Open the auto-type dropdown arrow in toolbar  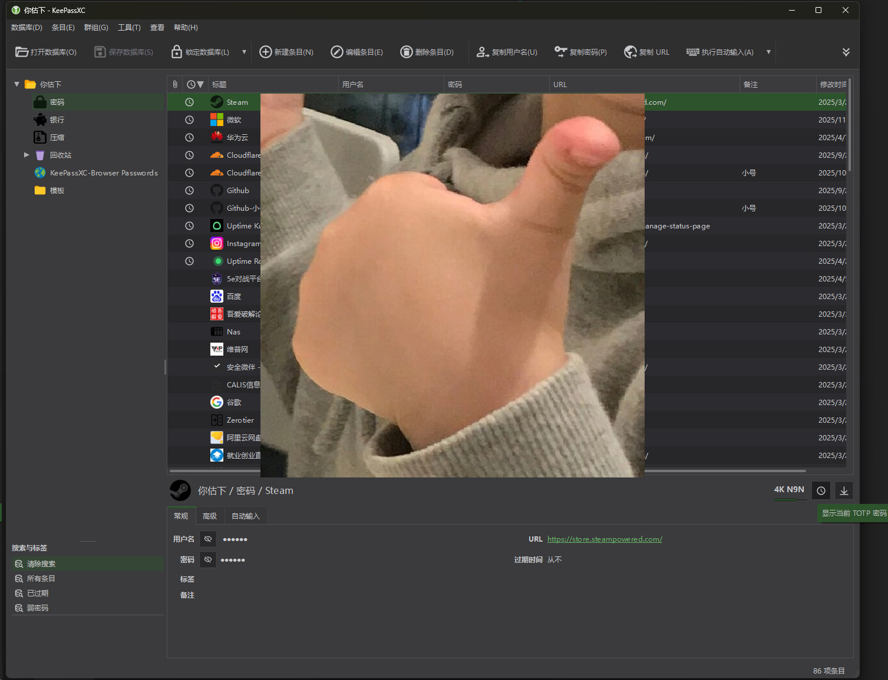tap(768, 52)
